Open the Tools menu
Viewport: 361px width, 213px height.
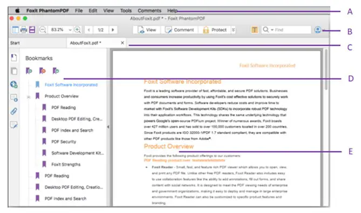tap(126, 11)
